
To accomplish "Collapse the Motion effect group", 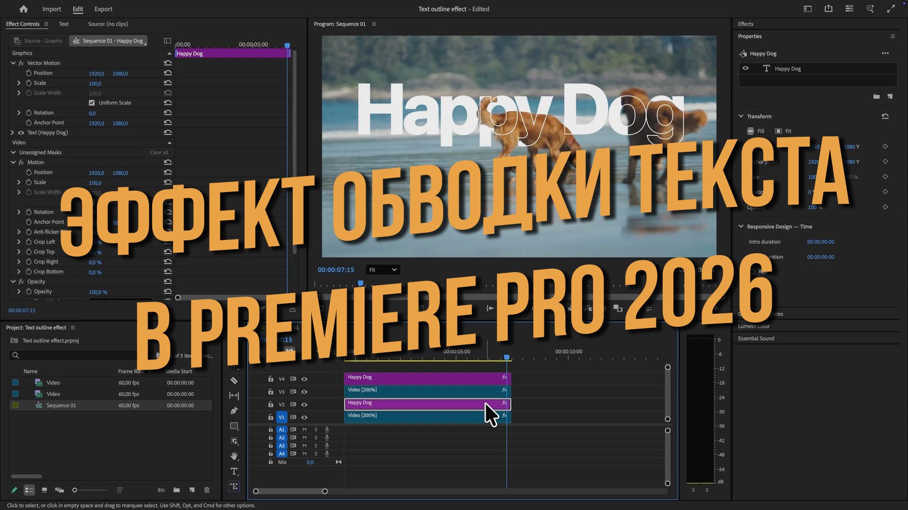I will tap(13, 162).
